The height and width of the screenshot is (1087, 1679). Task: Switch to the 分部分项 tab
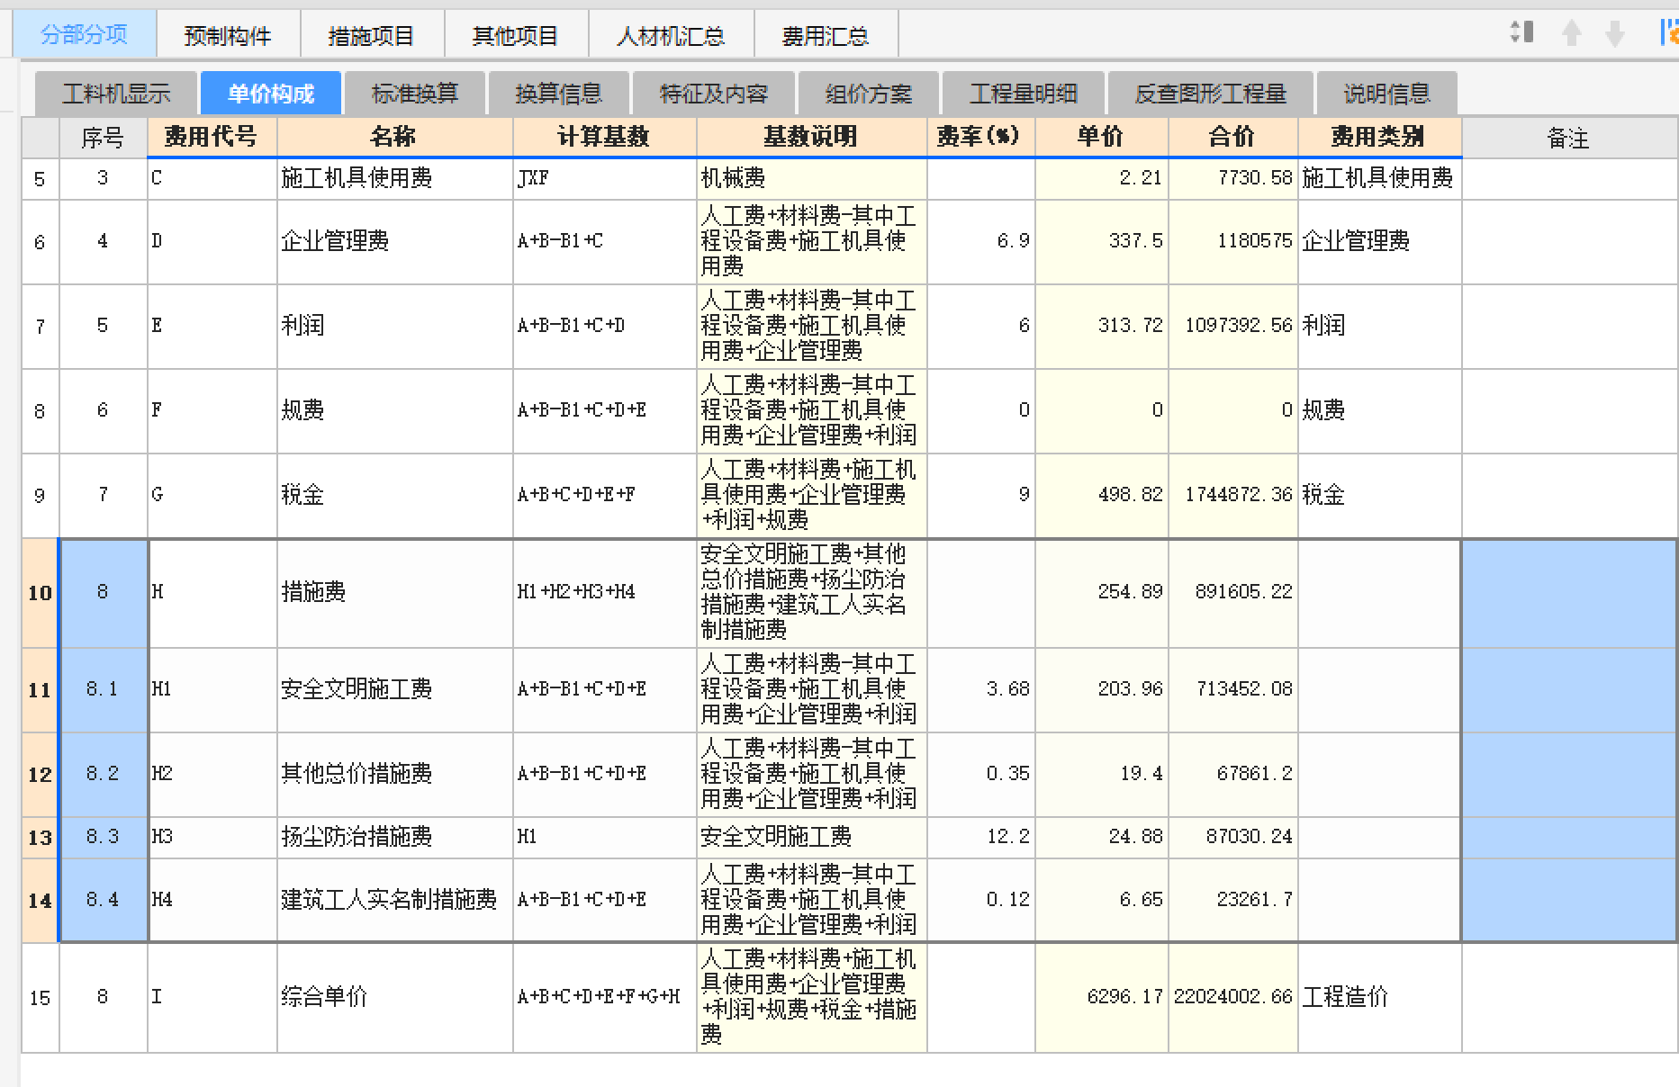pos(85,34)
